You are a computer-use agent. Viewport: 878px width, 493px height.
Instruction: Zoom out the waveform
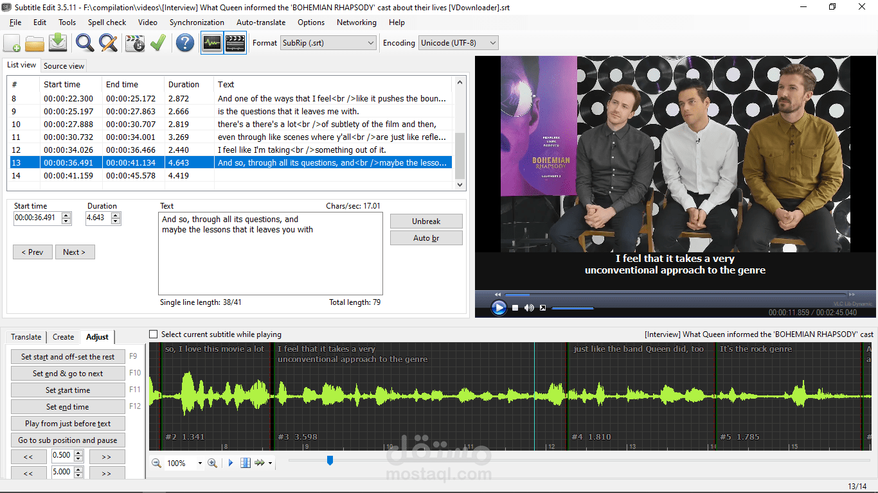(x=156, y=463)
